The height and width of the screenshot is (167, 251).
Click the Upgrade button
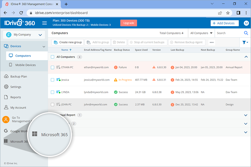tap(129, 23)
